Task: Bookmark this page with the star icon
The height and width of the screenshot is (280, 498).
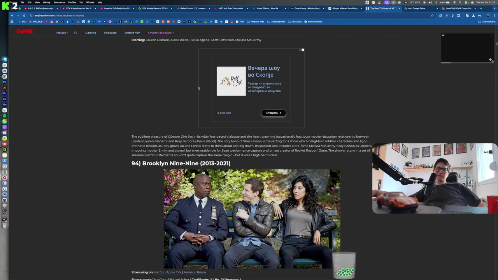Action: tap(432, 16)
